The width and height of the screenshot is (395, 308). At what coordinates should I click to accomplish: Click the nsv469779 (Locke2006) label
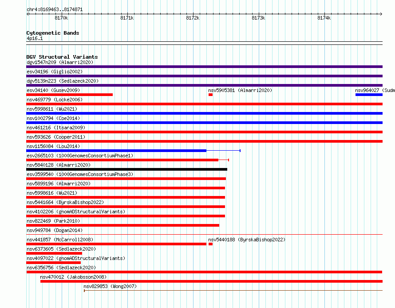[x=55, y=100]
